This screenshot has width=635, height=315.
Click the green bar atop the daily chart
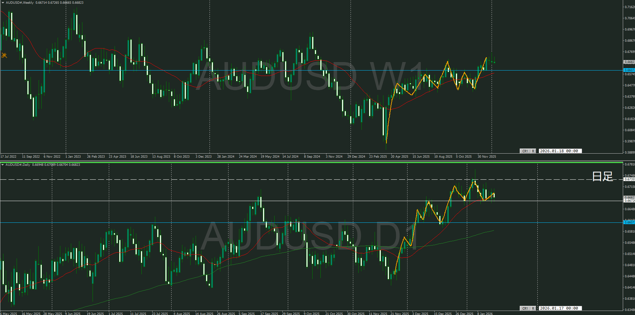tap(311, 163)
